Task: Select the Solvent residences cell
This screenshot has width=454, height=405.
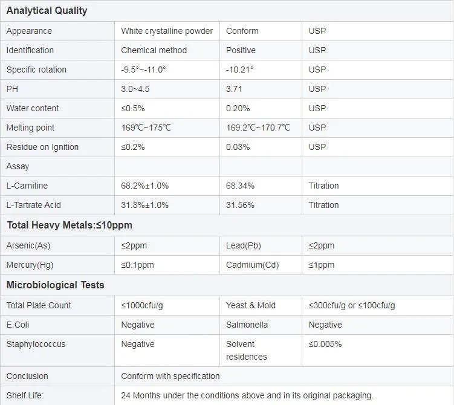Action: coord(247,350)
